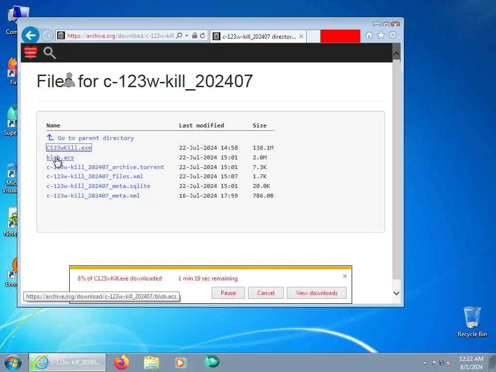Open Windows Media Player taskbar icon
Screen dimensions: 496x372
(x=181, y=362)
